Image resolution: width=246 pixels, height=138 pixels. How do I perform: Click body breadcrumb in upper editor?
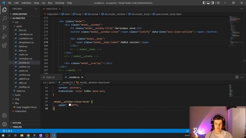point(77,14)
